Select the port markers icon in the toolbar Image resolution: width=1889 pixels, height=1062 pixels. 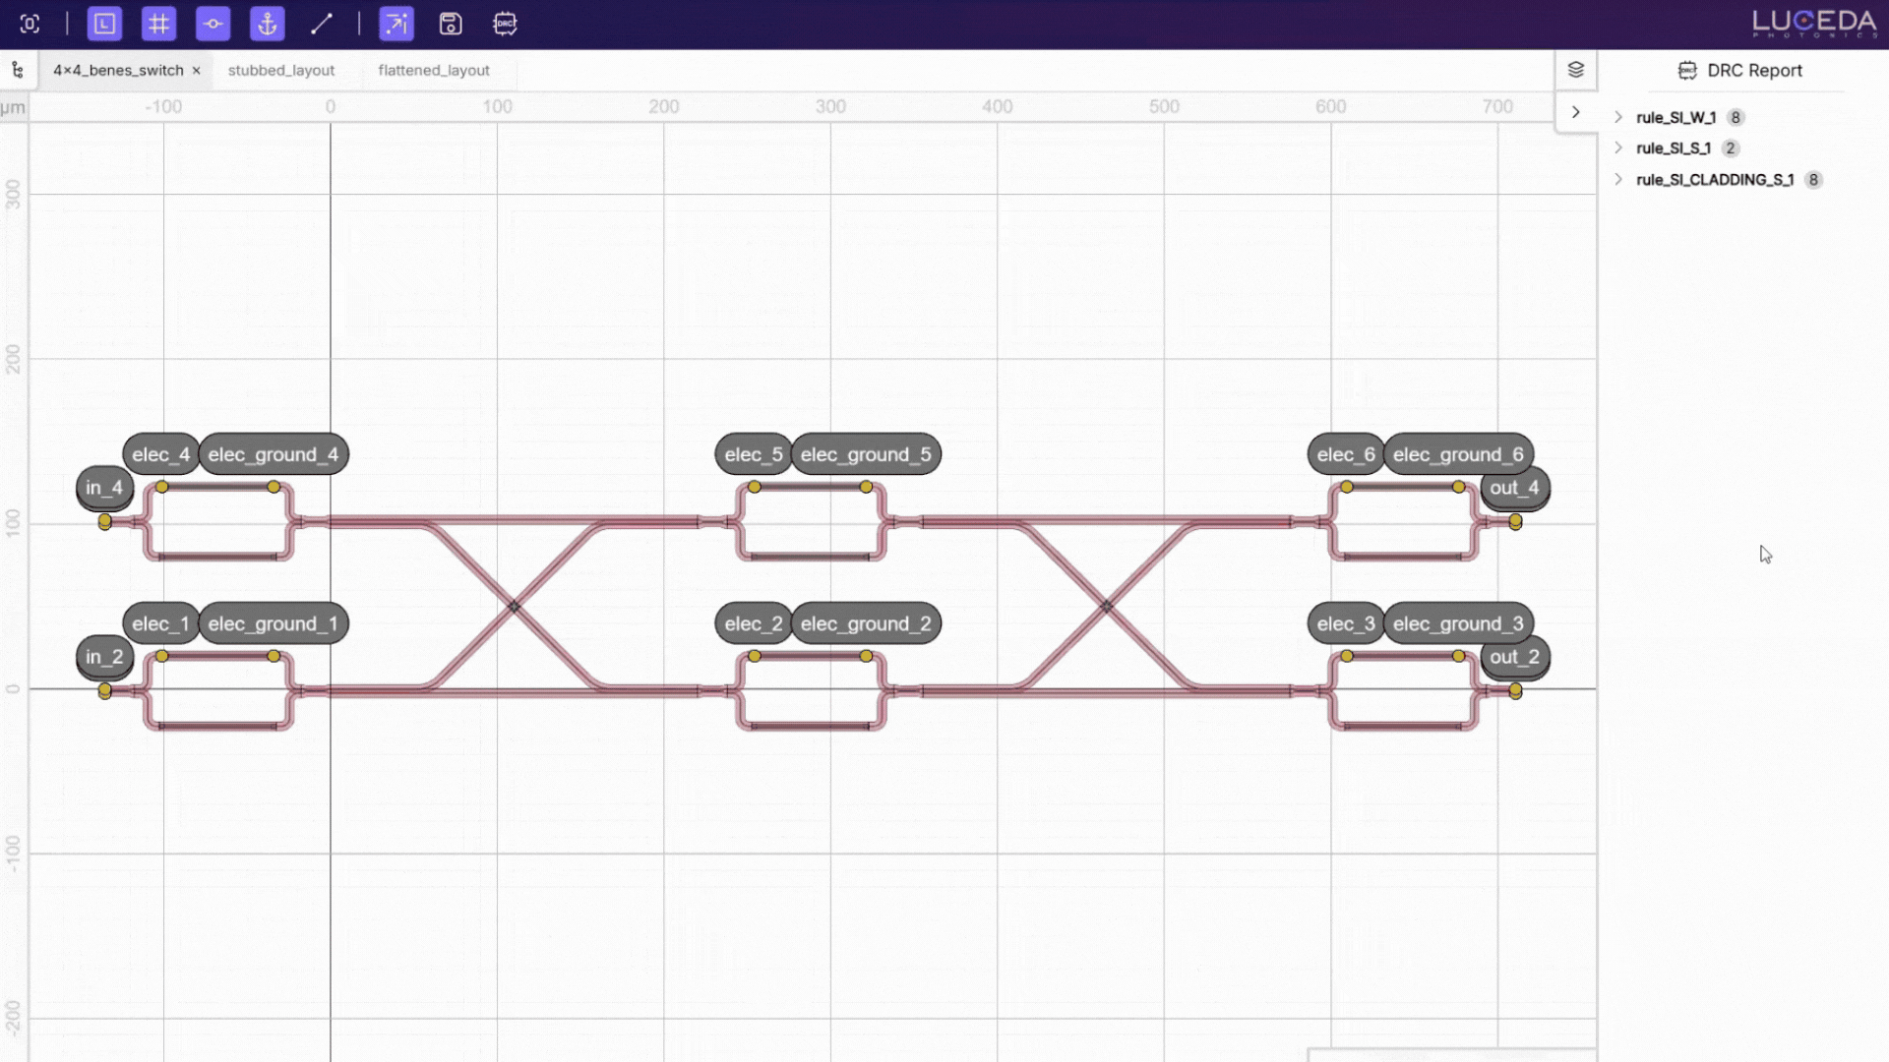pyautogui.click(x=213, y=24)
